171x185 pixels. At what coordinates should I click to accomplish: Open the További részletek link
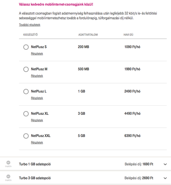[x=30, y=25]
